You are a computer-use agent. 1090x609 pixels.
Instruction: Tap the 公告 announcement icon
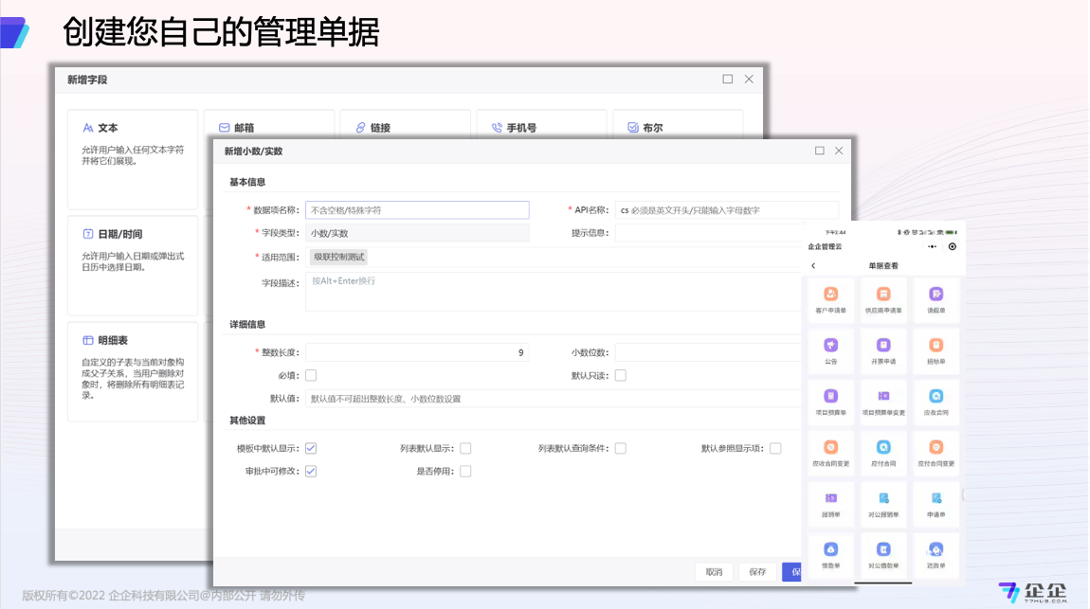830,346
